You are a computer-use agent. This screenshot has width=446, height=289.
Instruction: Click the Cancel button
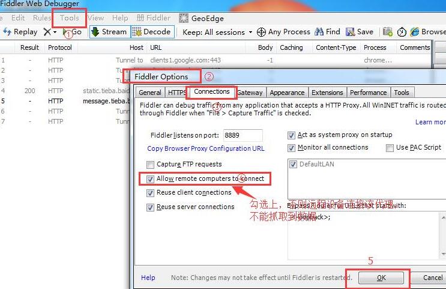point(429,278)
